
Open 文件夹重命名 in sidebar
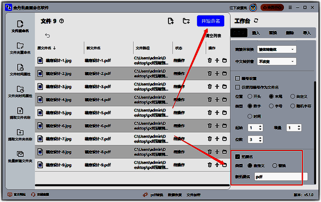[20, 48]
